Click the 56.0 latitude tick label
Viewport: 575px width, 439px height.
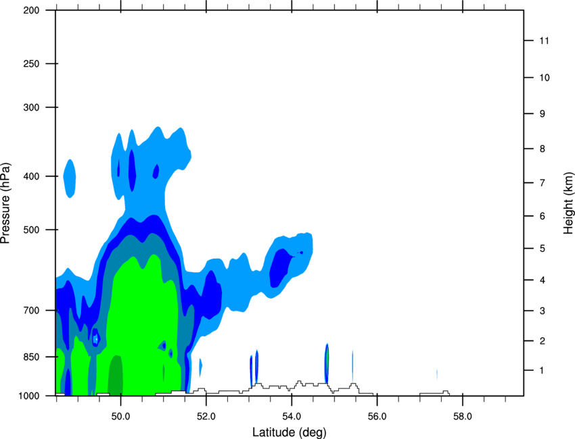(377, 417)
